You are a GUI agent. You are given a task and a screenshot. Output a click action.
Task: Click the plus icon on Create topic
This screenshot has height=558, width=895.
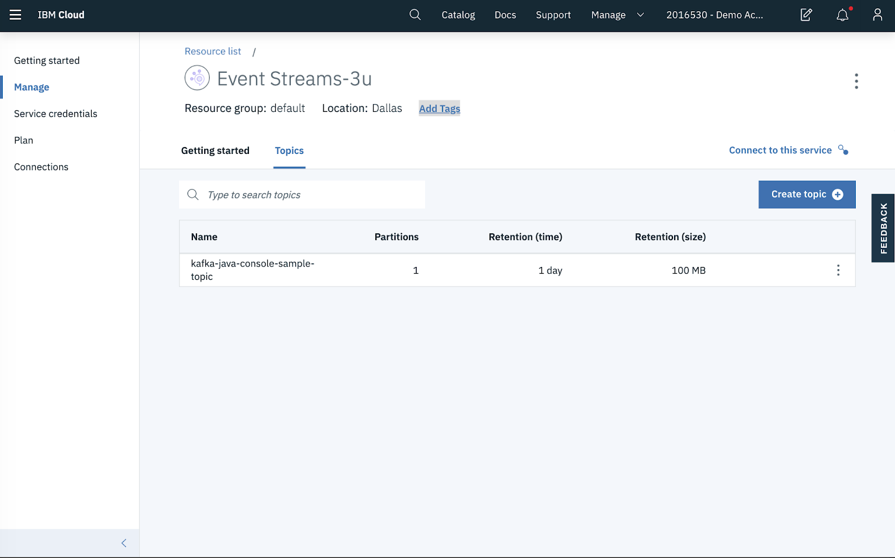coord(837,195)
